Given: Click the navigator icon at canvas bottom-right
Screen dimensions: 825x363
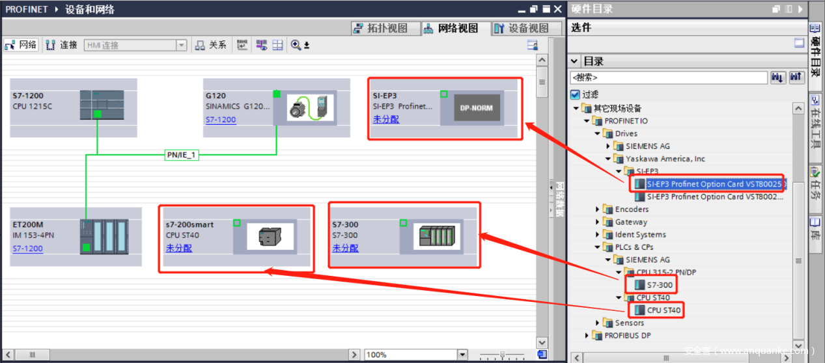Looking at the screenshot, I should [x=542, y=354].
